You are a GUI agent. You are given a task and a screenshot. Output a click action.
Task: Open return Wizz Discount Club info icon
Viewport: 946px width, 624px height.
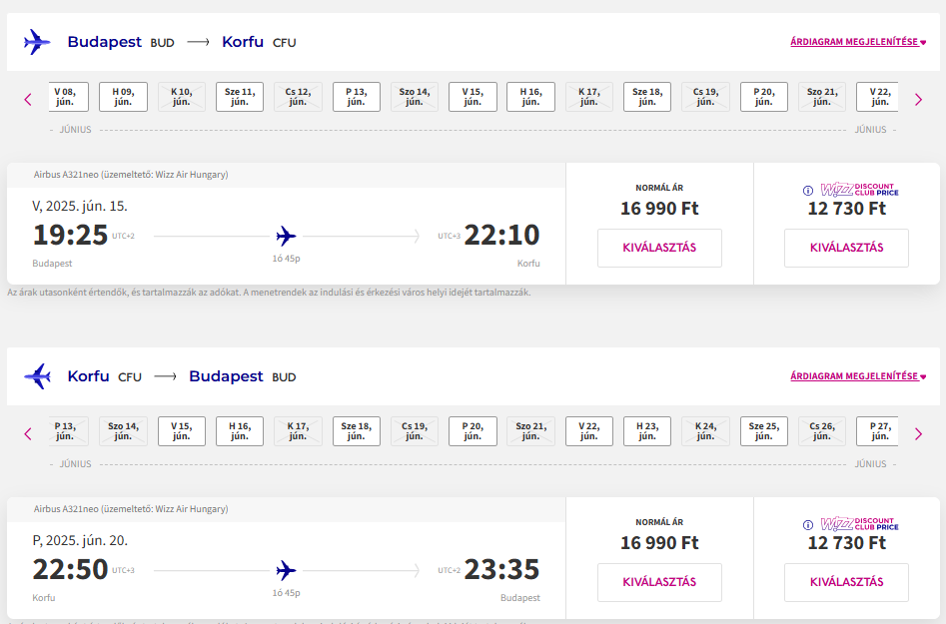coord(808,525)
